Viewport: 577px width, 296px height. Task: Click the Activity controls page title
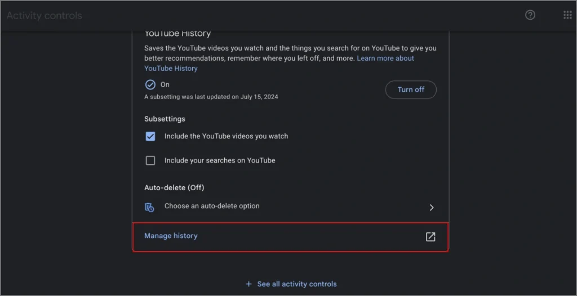pos(44,16)
